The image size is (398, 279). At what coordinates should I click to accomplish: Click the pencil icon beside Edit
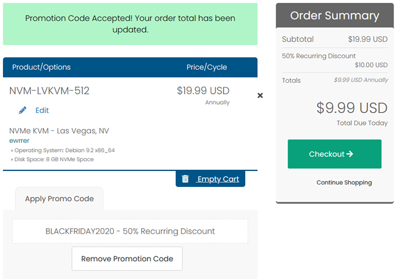coord(23,110)
